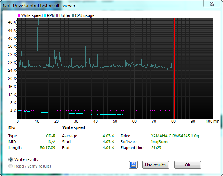Close the test results viewer window
223x176 pixels.
212,4
